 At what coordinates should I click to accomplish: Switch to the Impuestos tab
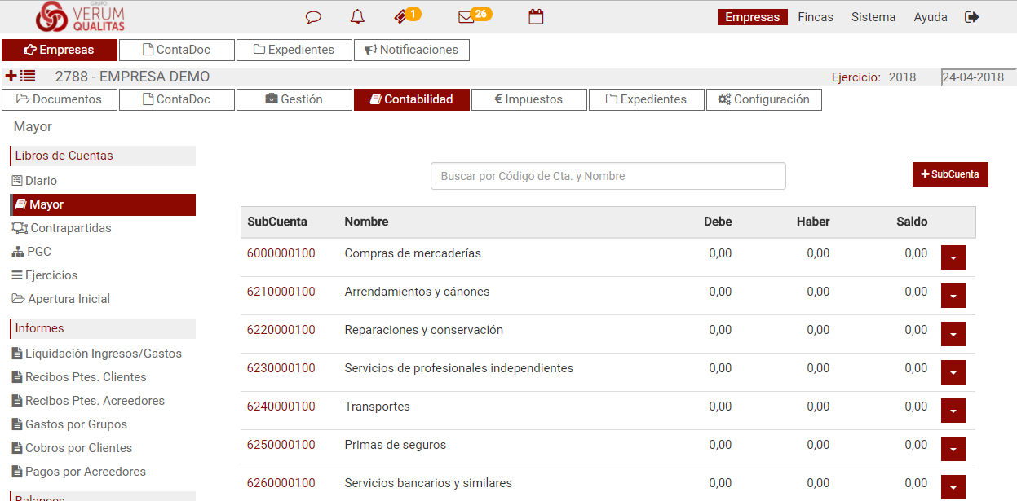coord(528,99)
